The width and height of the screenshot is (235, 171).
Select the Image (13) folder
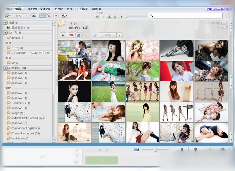pos(28,113)
